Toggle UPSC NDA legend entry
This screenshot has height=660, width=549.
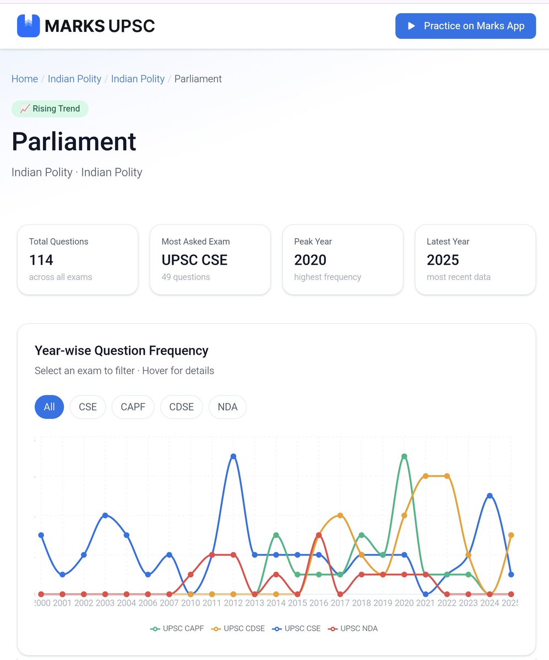[352, 628]
